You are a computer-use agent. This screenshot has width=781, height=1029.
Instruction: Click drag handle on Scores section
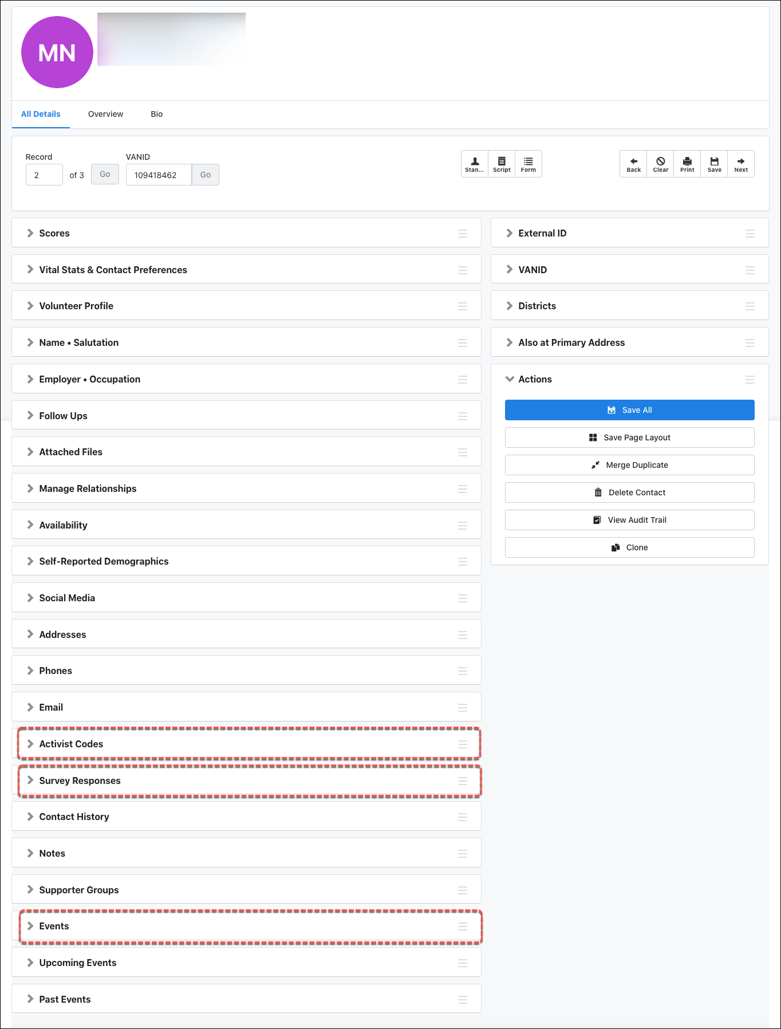tap(463, 234)
